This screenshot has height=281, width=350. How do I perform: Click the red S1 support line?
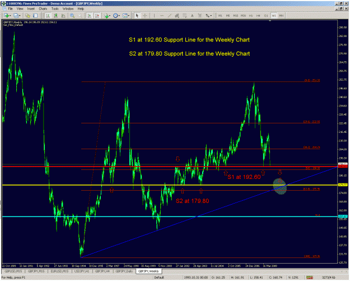click(170, 167)
